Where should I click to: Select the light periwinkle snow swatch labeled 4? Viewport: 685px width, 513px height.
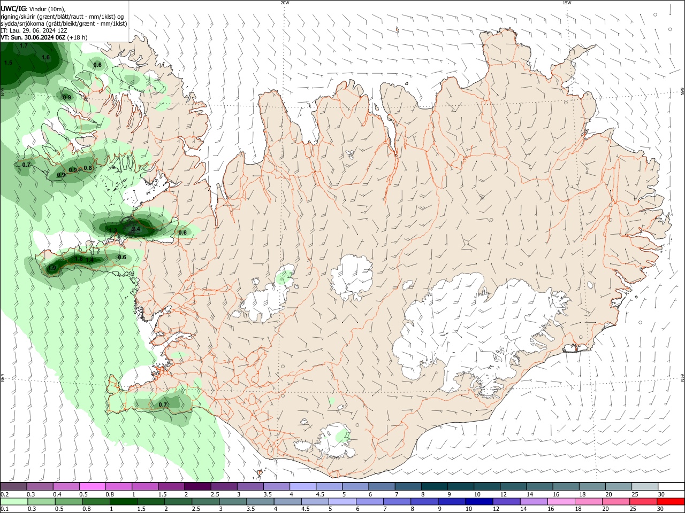point(303,486)
